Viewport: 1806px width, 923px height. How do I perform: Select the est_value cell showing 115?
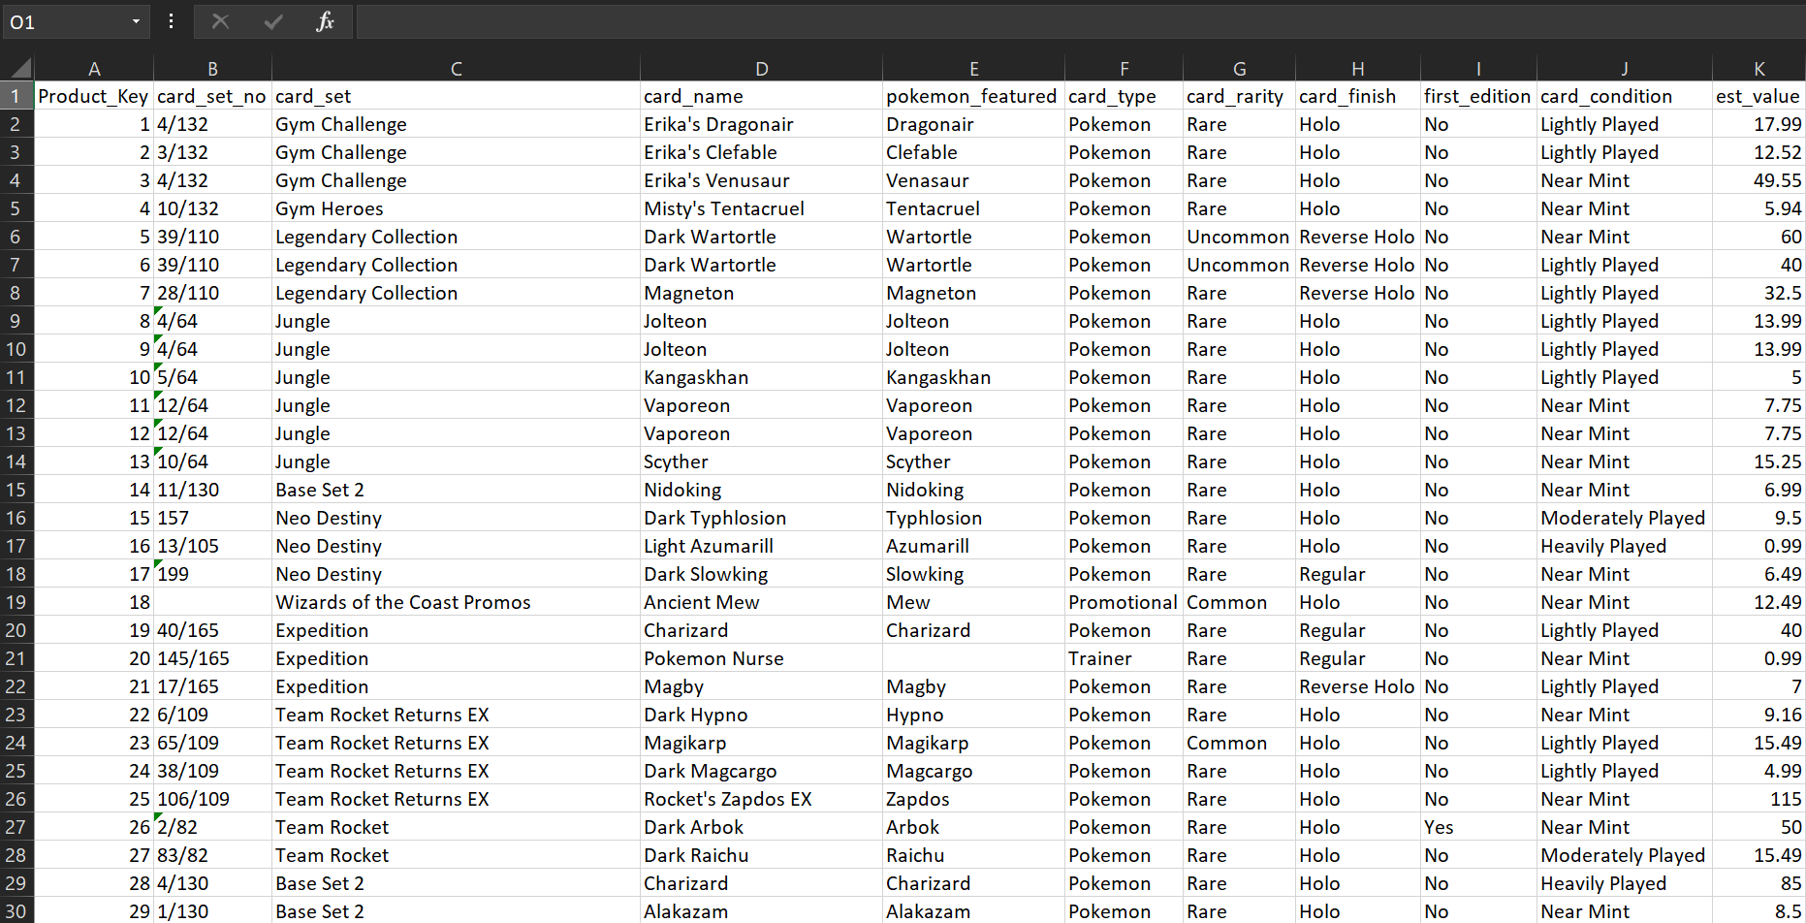[x=1759, y=799]
